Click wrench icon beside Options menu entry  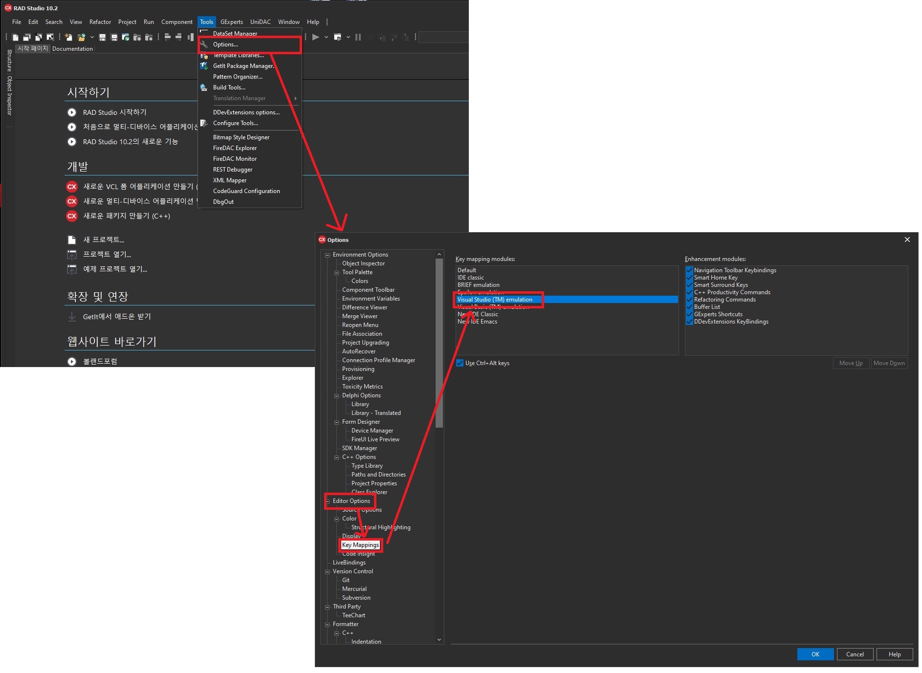tap(204, 44)
